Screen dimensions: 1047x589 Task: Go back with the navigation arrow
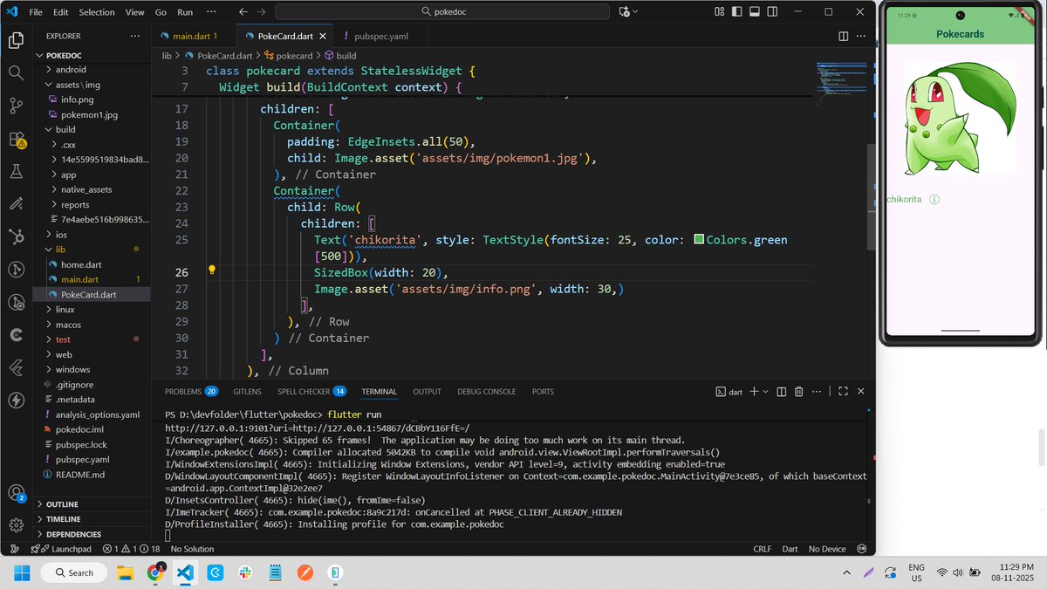coord(242,12)
